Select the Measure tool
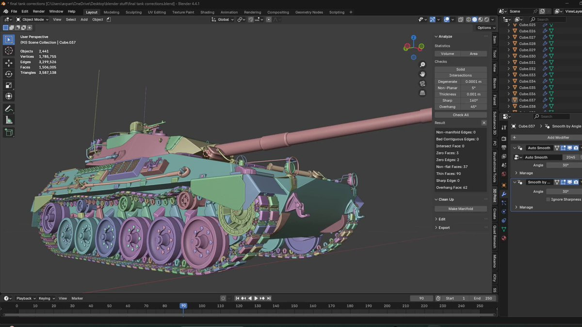Screen dimensions: 582x327 coord(9,120)
